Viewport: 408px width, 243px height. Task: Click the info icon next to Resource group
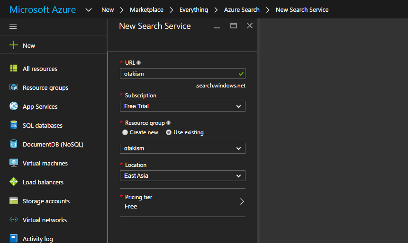point(168,122)
